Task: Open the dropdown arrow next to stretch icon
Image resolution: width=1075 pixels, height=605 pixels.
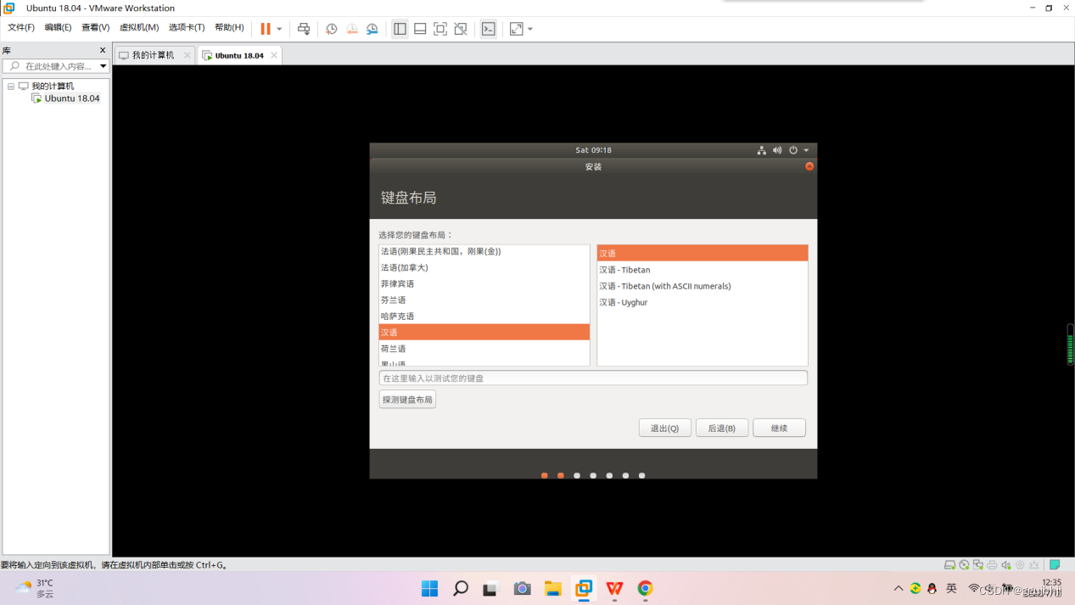Action: tap(530, 29)
